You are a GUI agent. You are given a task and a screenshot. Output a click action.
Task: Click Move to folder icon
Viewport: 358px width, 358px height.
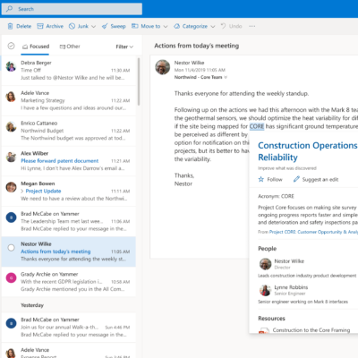click(x=135, y=26)
